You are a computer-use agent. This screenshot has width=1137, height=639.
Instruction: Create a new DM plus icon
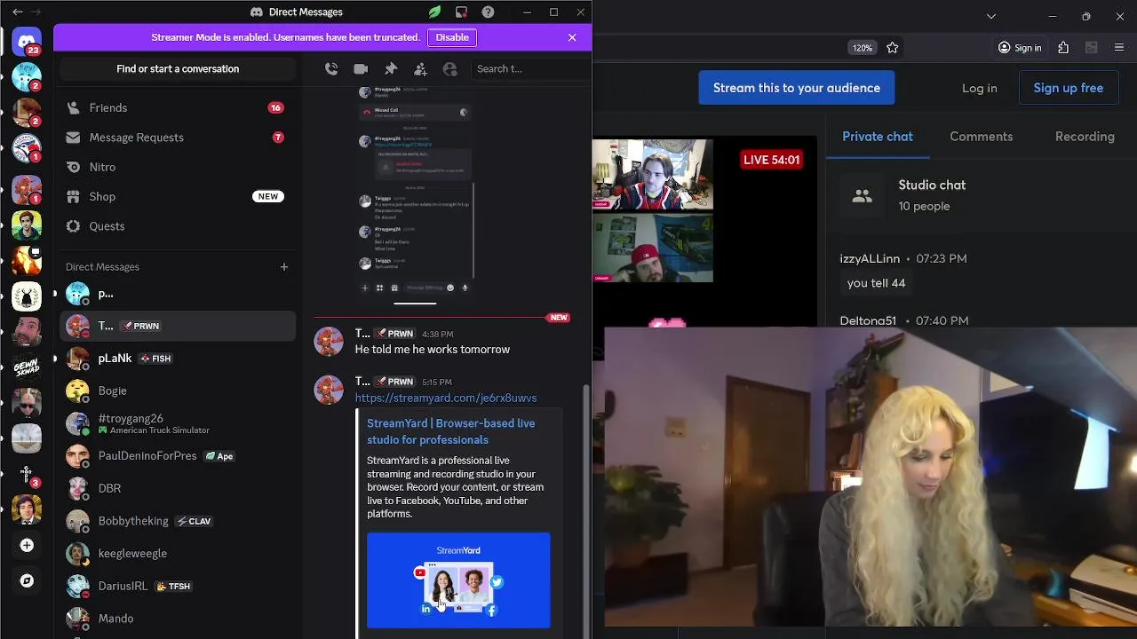284,266
